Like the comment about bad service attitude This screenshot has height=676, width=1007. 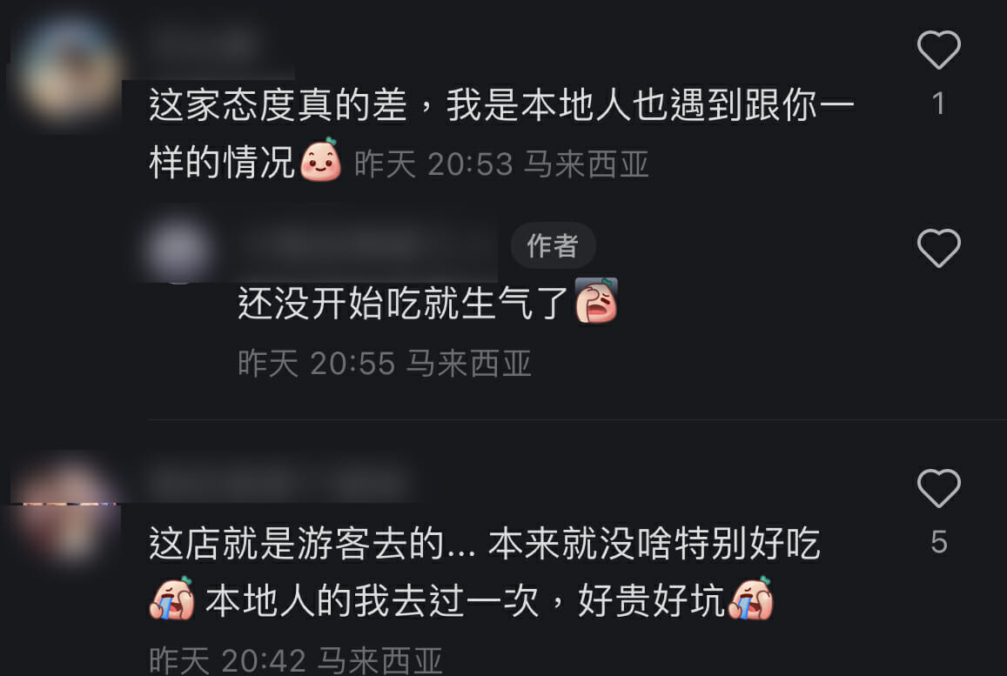938,50
